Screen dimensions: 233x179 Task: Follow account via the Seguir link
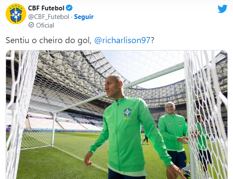[84, 17]
